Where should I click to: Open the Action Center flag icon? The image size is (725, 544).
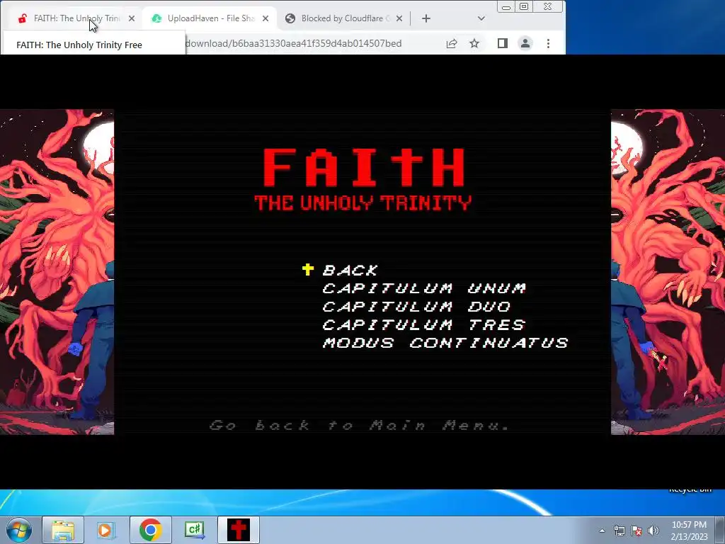point(636,531)
